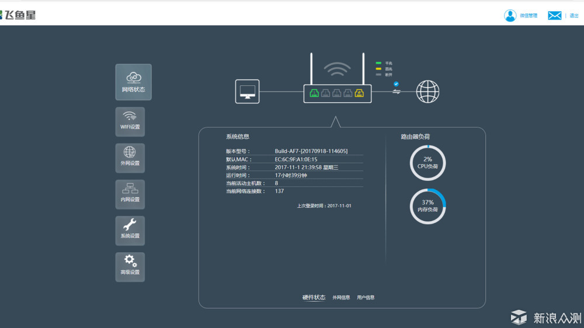Click the 飞鱼星 logo
584x328 pixels.
pyautogui.click(x=18, y=15)
